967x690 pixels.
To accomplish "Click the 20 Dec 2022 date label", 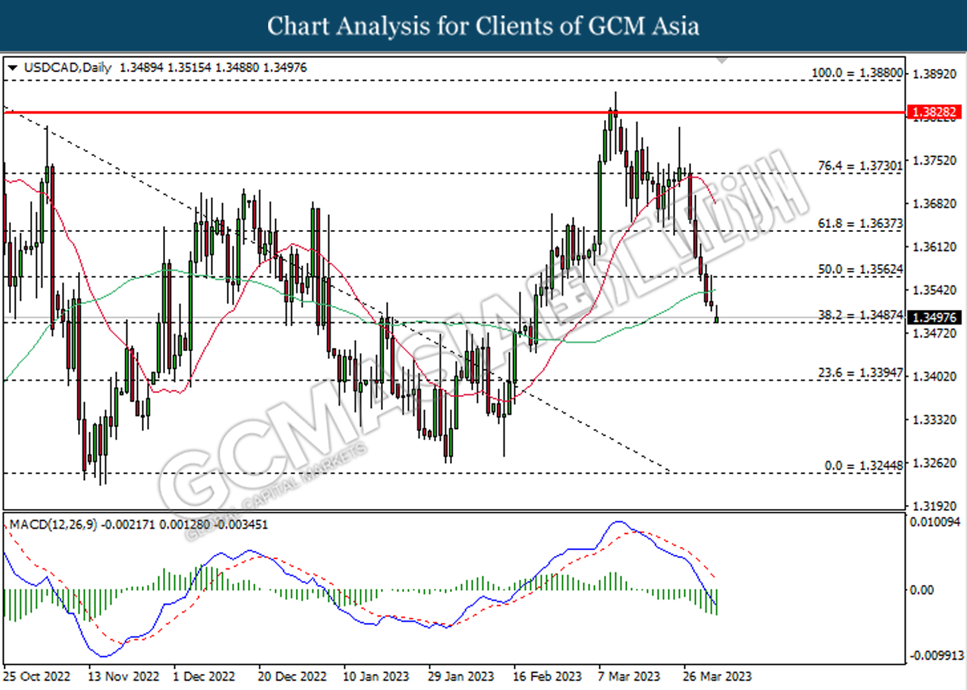I will (292, 676).
